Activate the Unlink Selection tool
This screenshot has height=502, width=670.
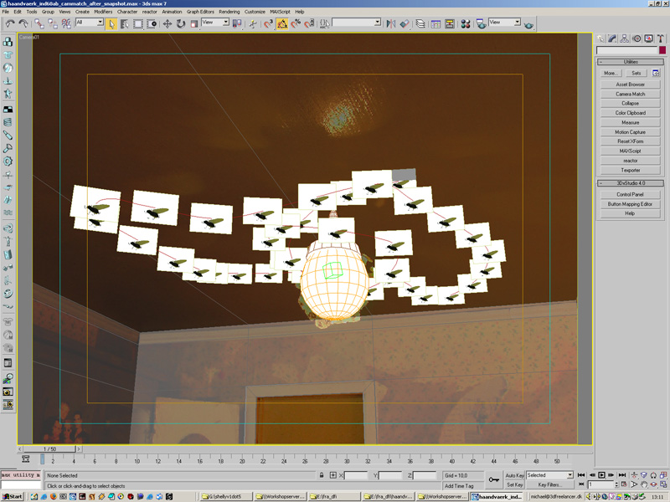53,23
